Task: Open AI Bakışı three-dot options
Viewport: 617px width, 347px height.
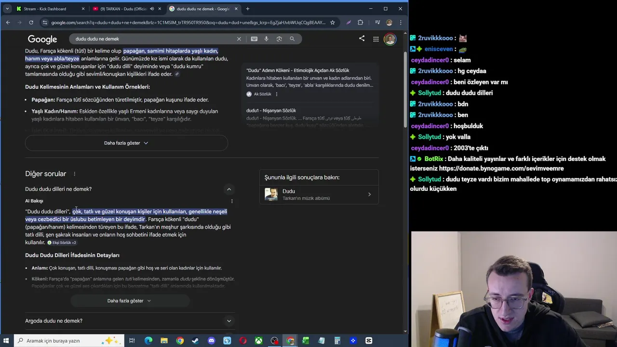Action: [232, 201]
